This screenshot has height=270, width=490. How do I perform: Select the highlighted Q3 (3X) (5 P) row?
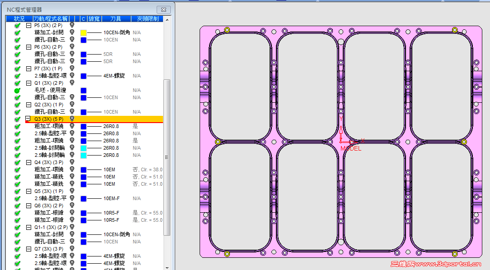click(94, 119)
